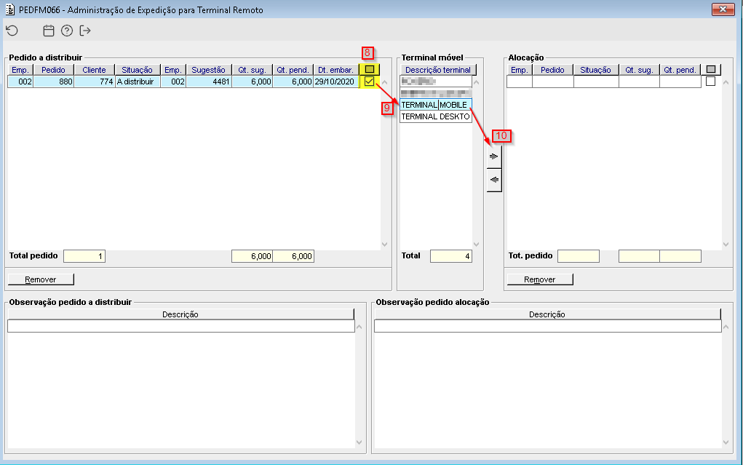
Task: Click Descrição header in Observação pedido alocação
Action: (x=547, y=314)
